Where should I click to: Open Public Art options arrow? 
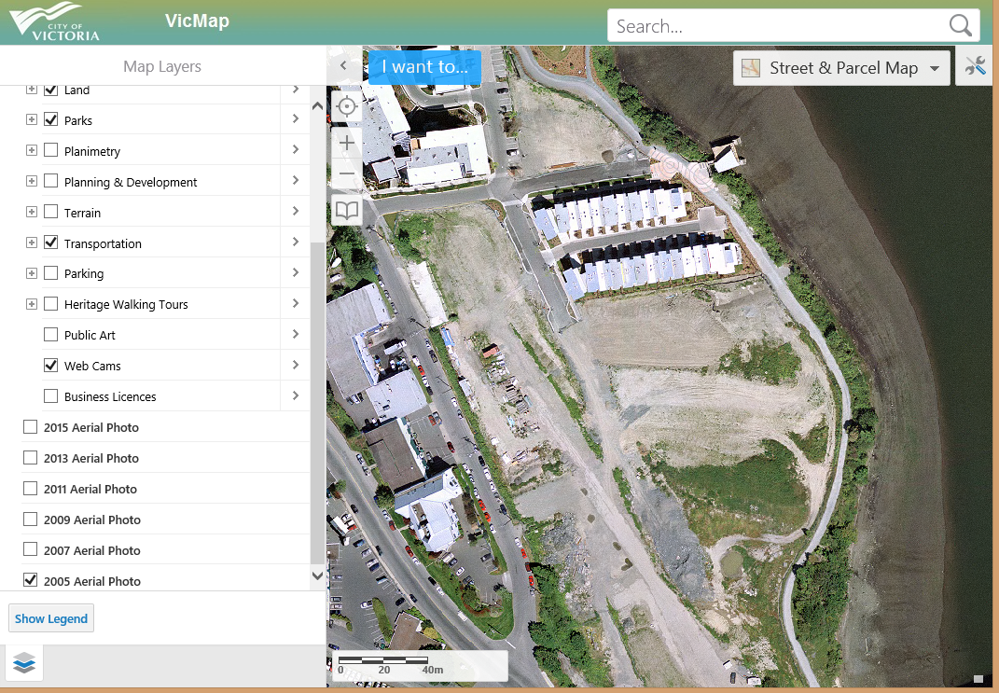(296, 334)
